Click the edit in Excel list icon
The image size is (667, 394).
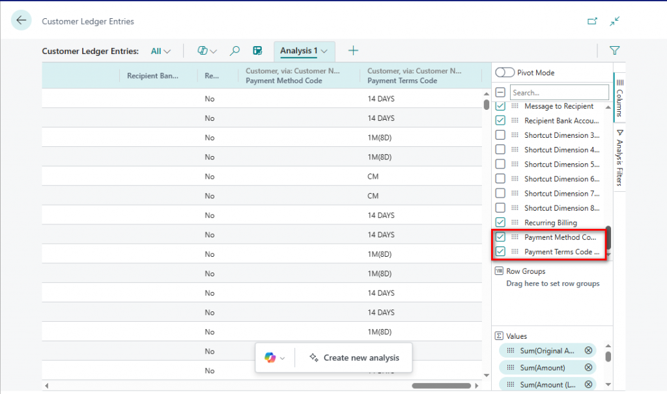coord(258,51)
